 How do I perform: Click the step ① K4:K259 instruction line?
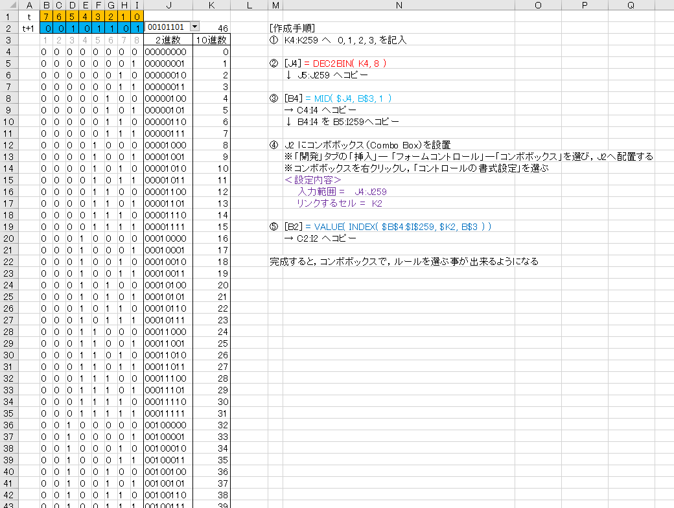pos(338,40)
